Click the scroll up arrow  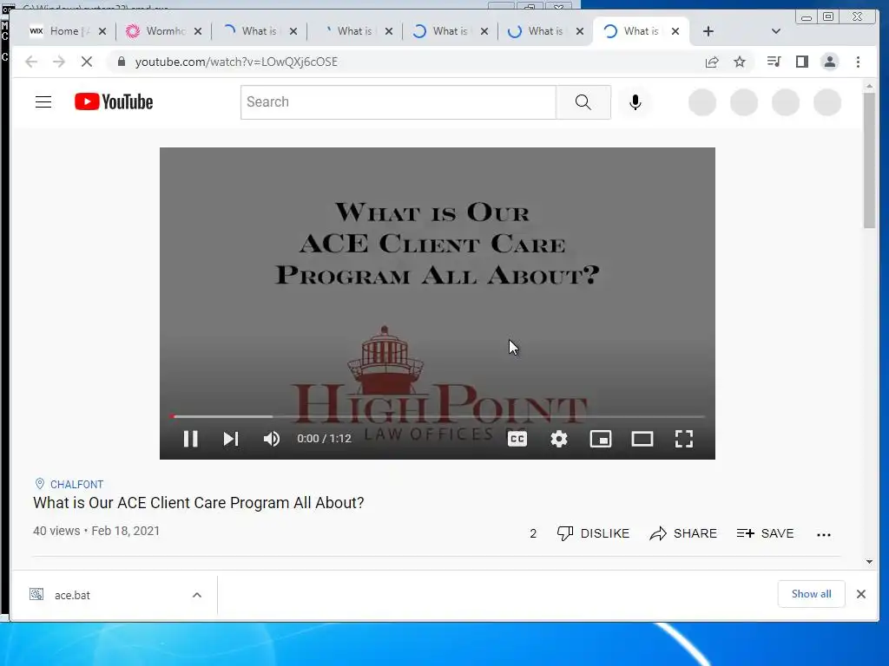tap(869, 86)
